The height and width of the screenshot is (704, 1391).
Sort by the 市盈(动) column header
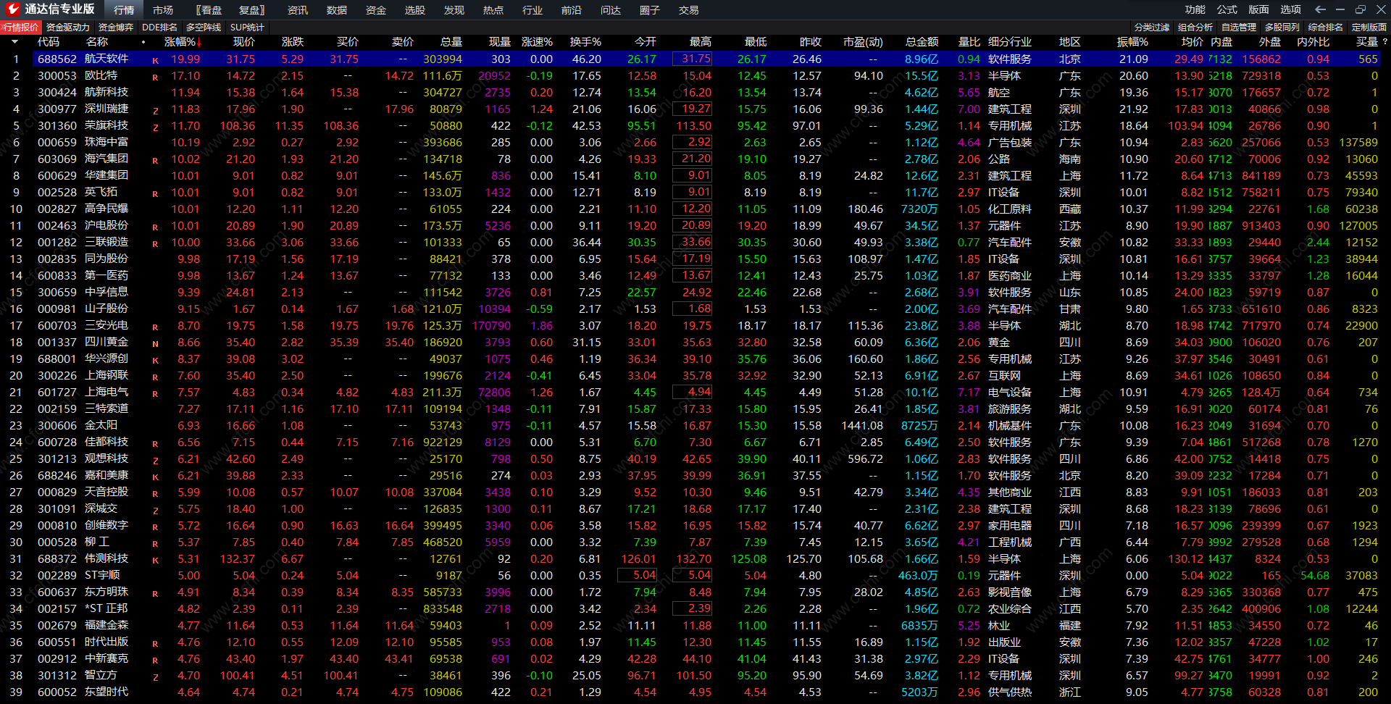click(x=863, y=42)
